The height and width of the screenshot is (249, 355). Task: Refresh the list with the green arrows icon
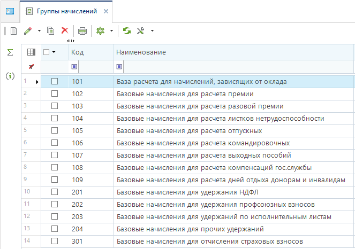[x=127, y=31]
